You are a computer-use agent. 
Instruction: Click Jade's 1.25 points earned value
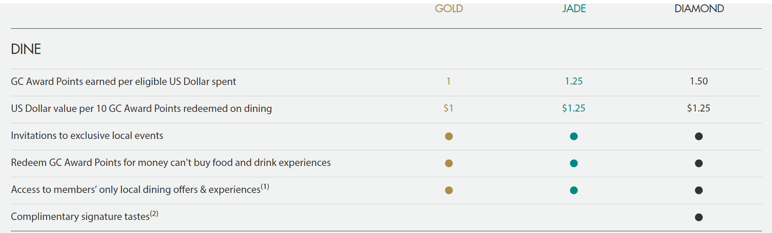(x=574, y=81)
